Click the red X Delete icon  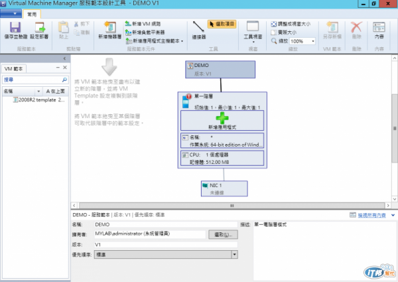[357, 27]
